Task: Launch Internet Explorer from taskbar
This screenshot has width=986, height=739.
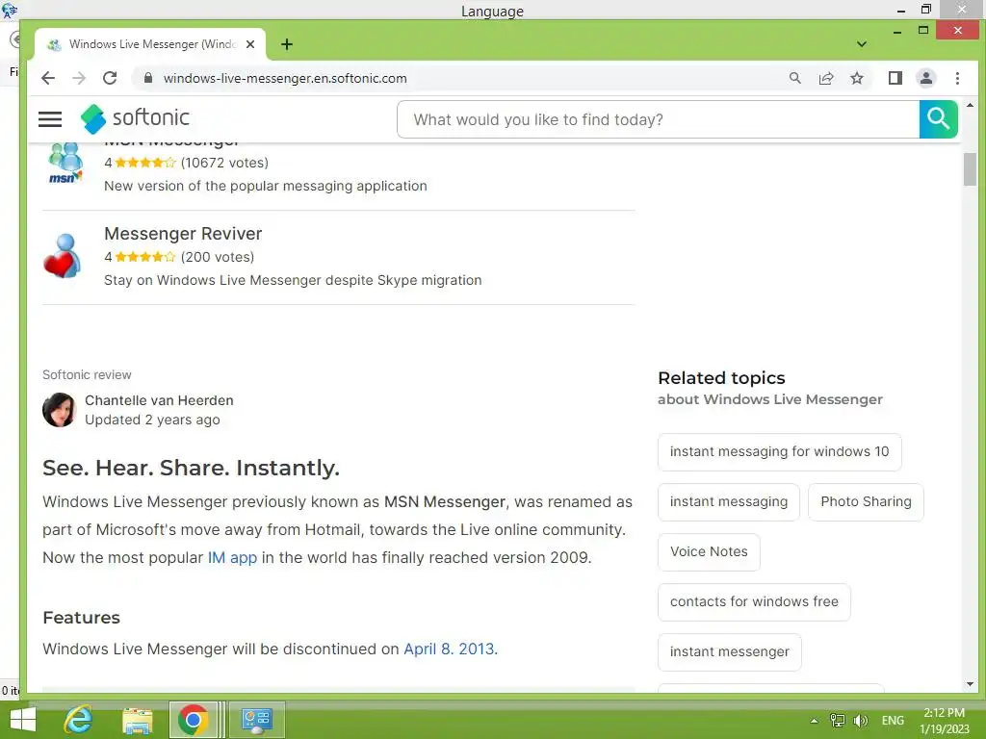Action: [78, 720]
